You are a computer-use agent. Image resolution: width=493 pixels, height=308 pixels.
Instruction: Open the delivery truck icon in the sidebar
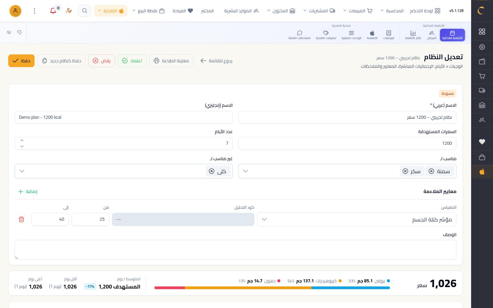click(482, 91)
